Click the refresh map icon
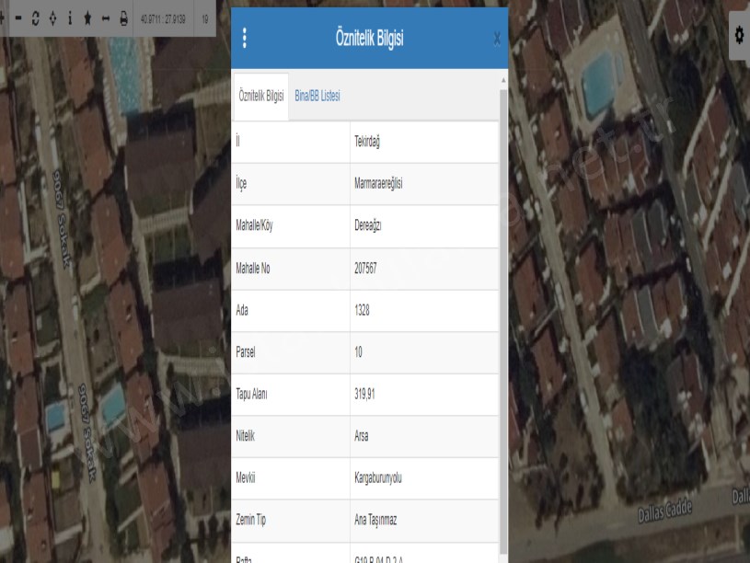This screenshot has height=563, width=750. (35, 18)
